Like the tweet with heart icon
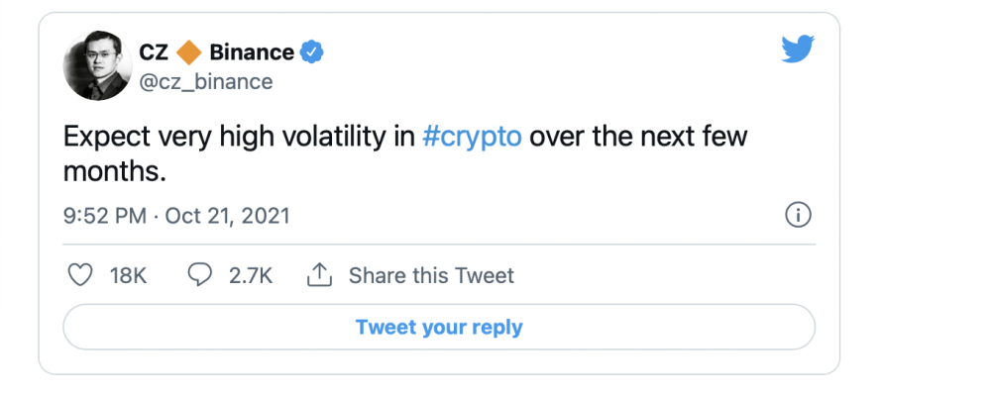 [x=80, y=275]
